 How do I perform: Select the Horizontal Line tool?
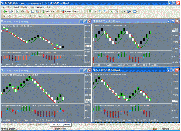click(x=20, y=16)
